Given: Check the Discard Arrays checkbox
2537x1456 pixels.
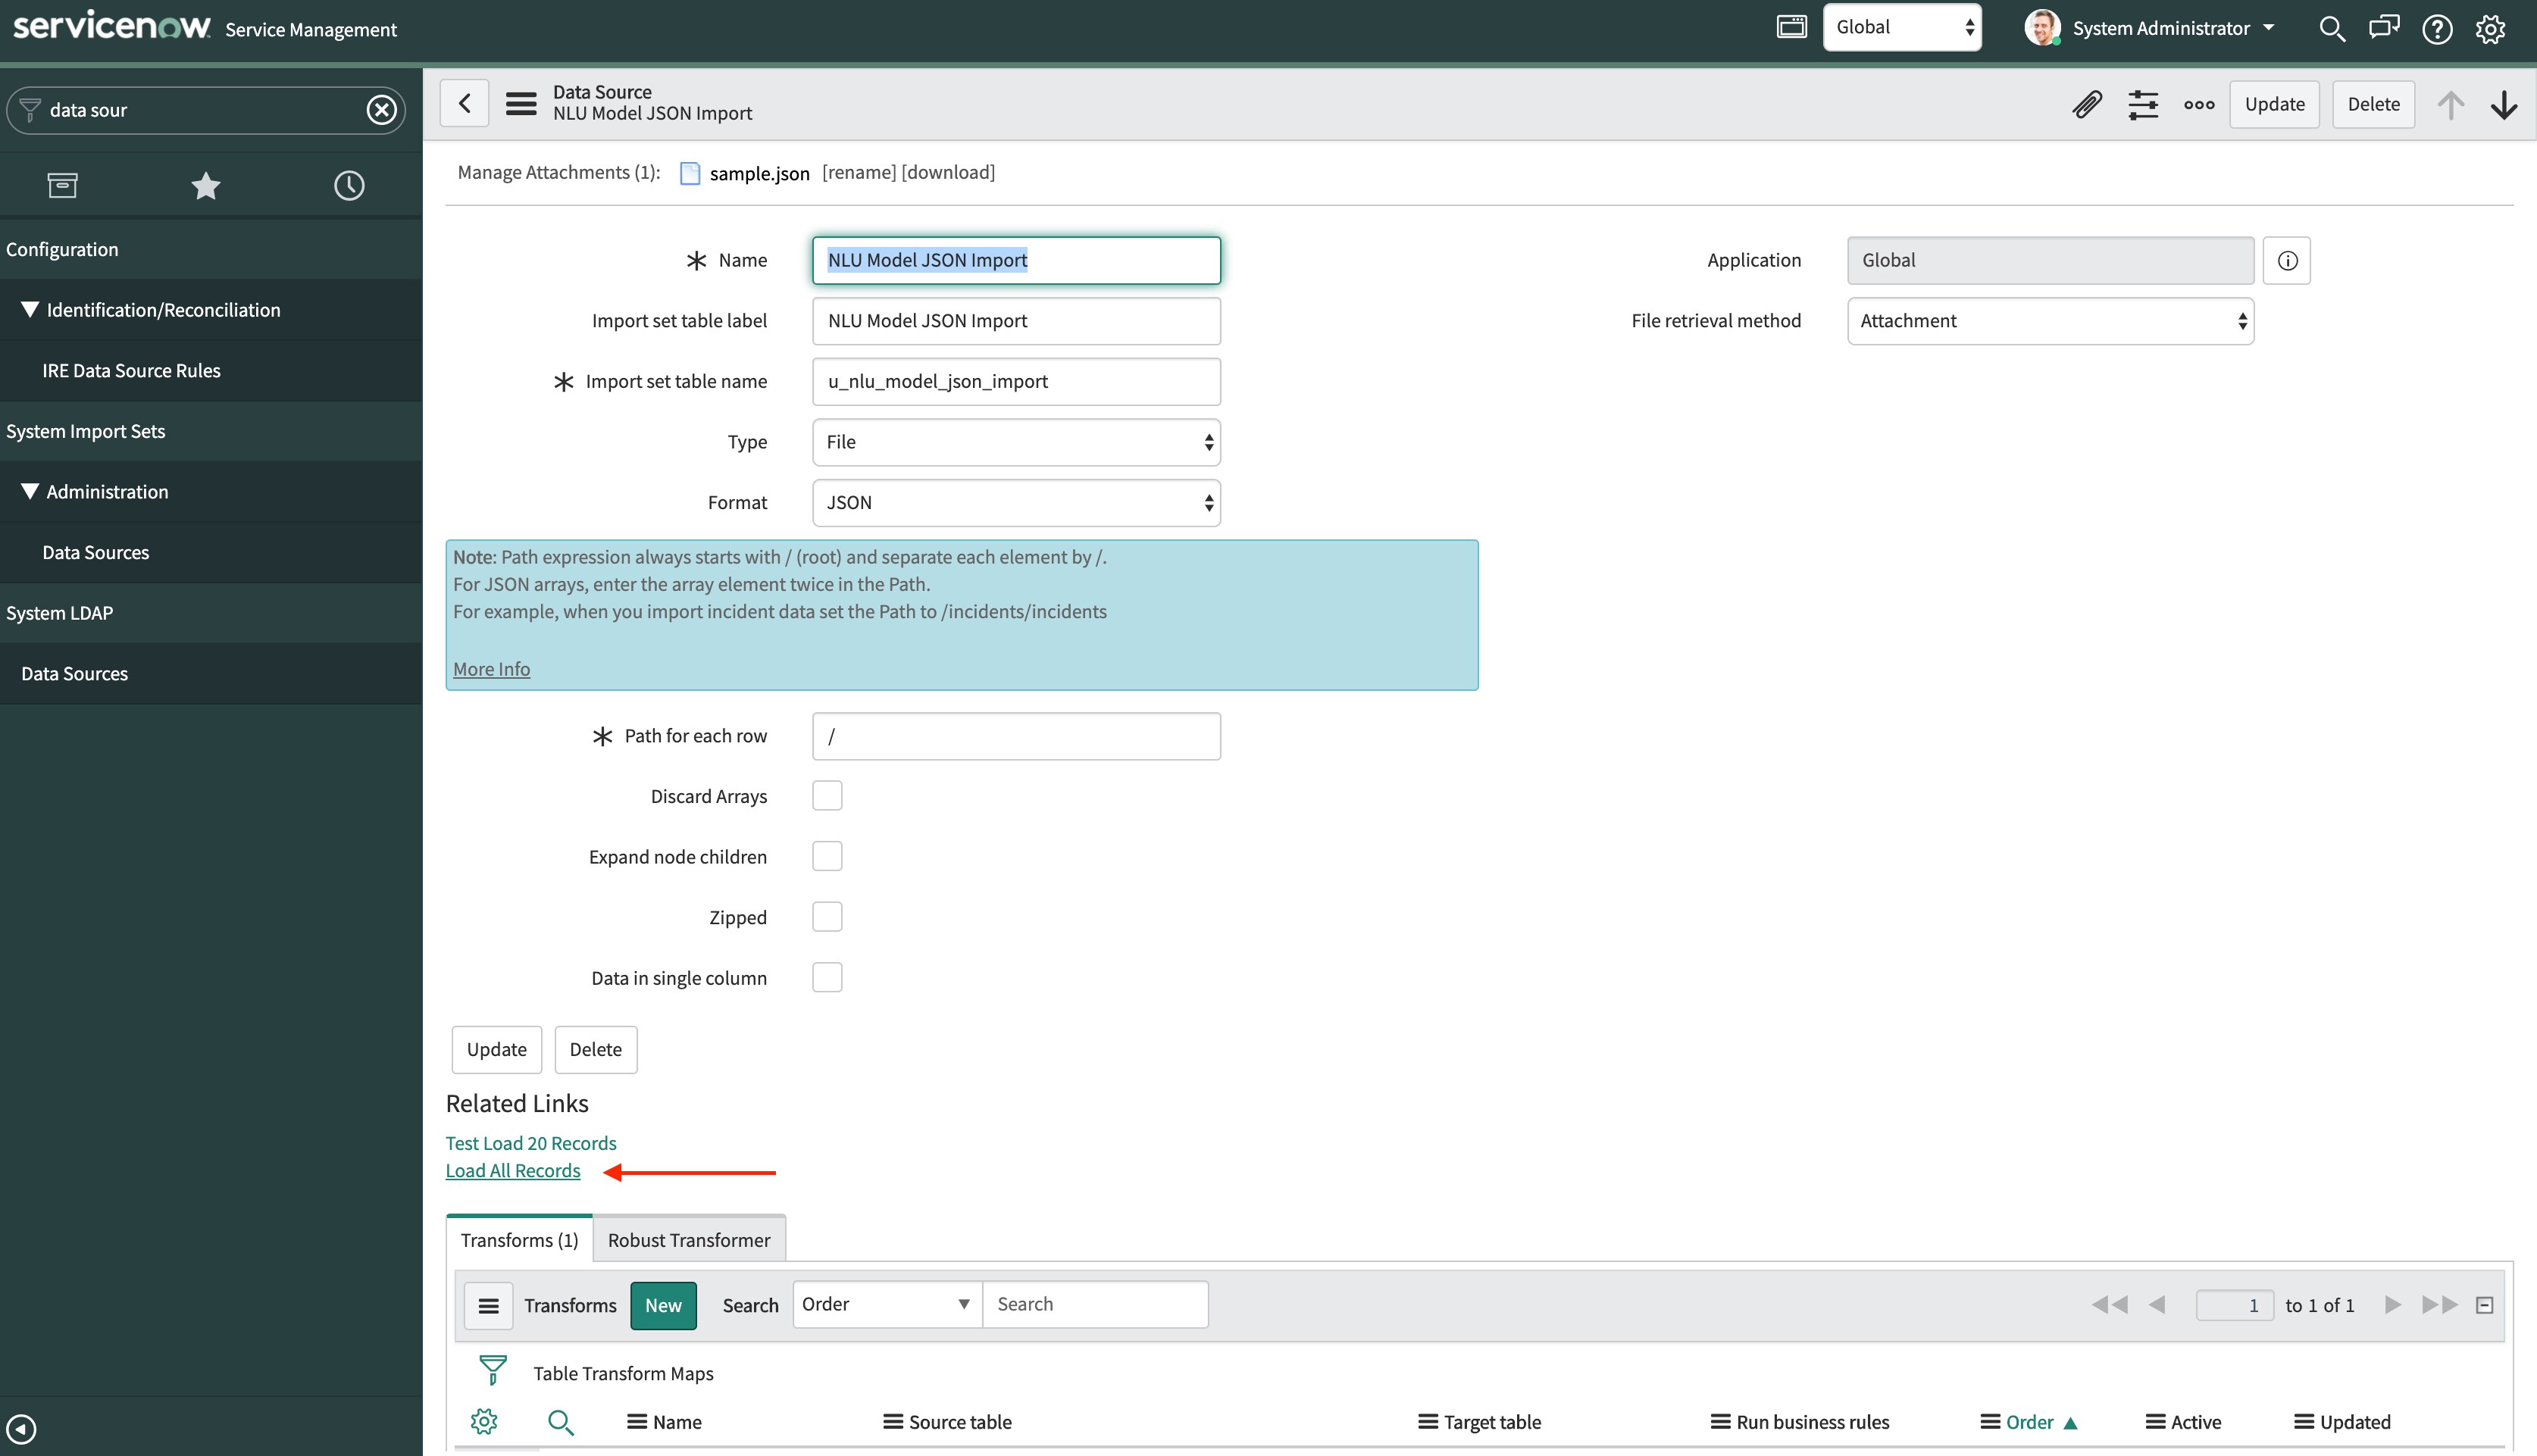Looking at the screenshot, I should (827, 796).
